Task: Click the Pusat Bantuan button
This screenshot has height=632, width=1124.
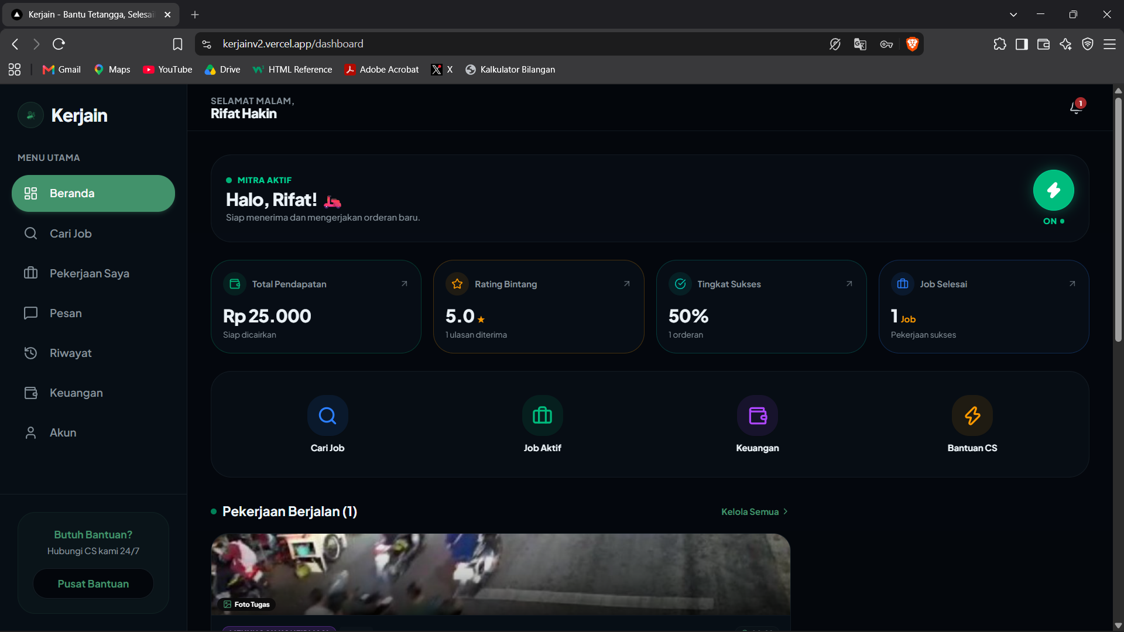Action: pos(93,583)
